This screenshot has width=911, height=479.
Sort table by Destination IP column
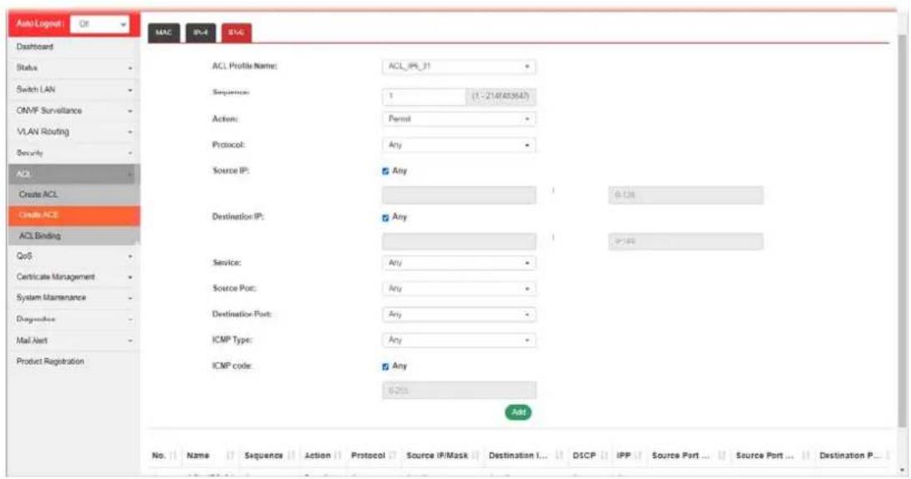tap(526, 456)
